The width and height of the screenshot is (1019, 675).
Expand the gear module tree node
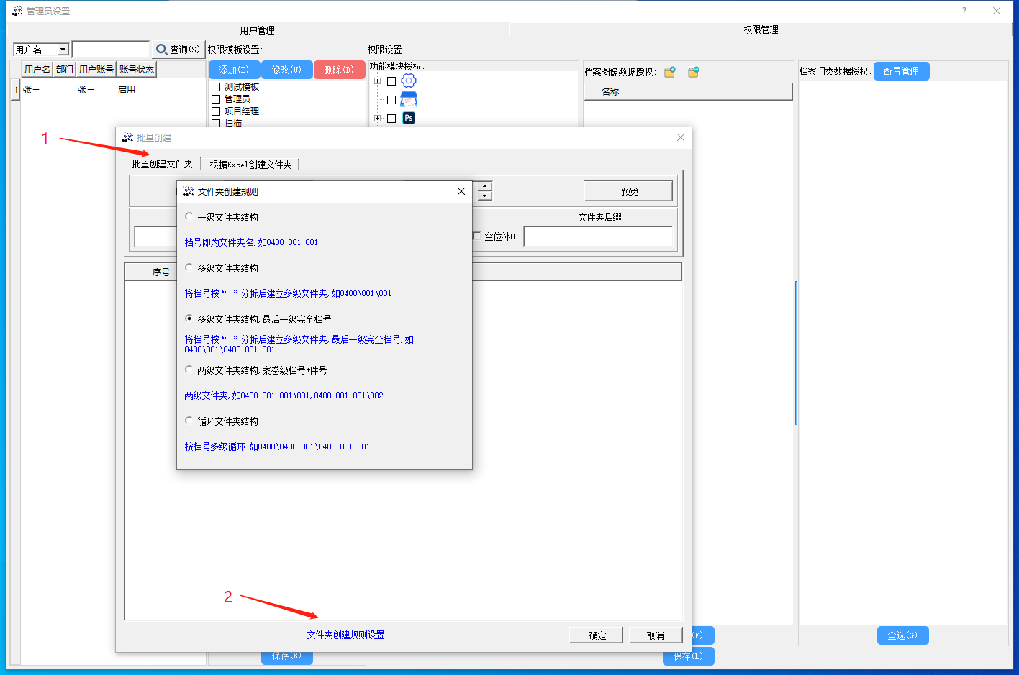click(377, 81)
